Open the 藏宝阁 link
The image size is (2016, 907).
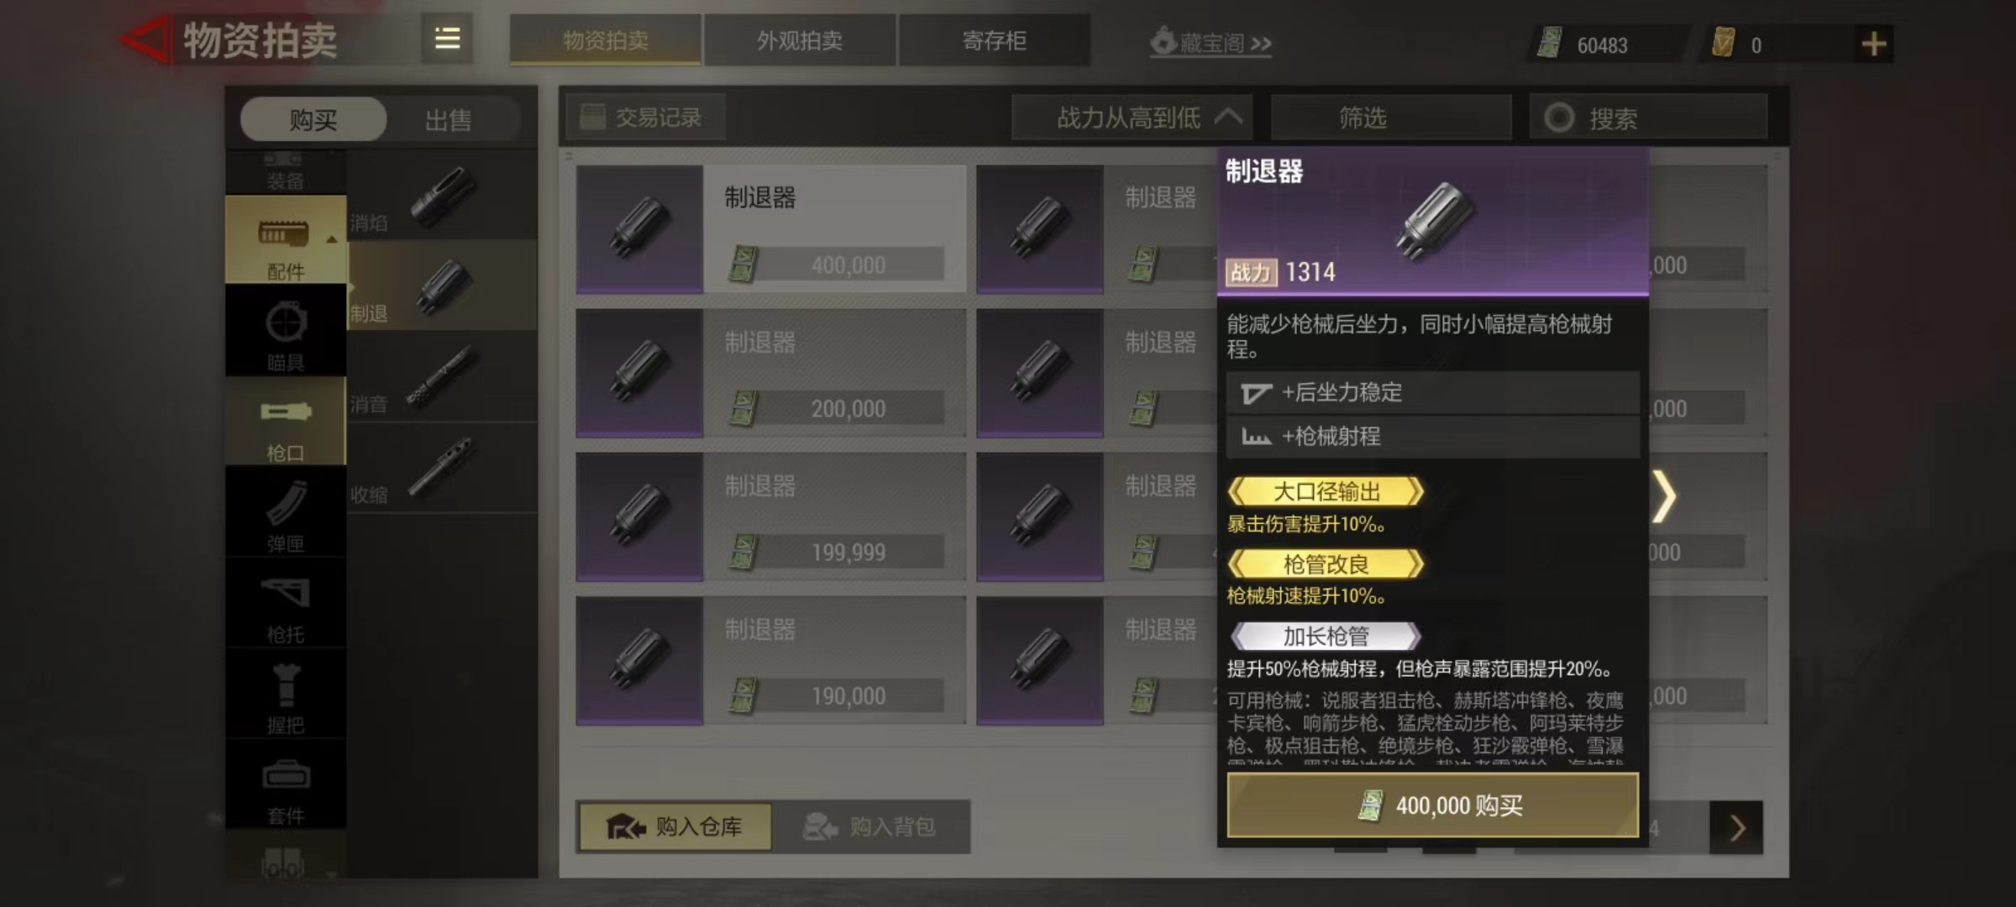1210,42
